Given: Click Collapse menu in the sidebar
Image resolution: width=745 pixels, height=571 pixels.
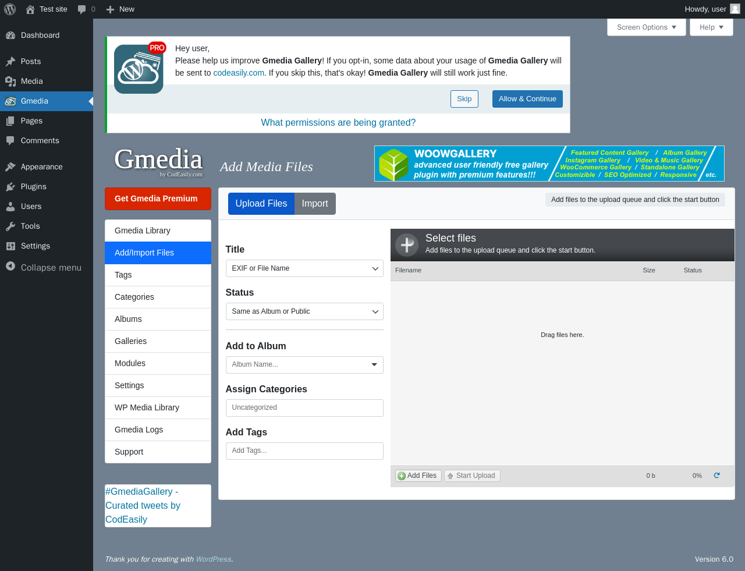Looking at the screenshot, I should coord(47,267).
